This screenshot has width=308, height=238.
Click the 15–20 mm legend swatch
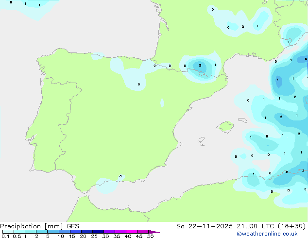pyautogui.click(x=76, y=232)
